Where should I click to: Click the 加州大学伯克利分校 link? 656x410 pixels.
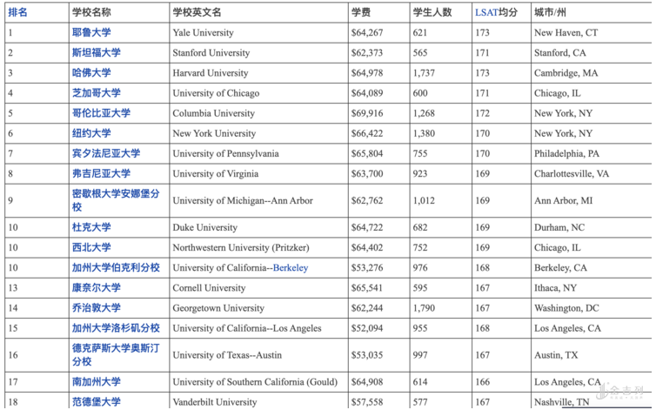pos(116,267)
